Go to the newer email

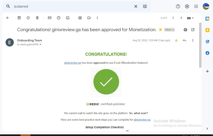click(173, 18)
